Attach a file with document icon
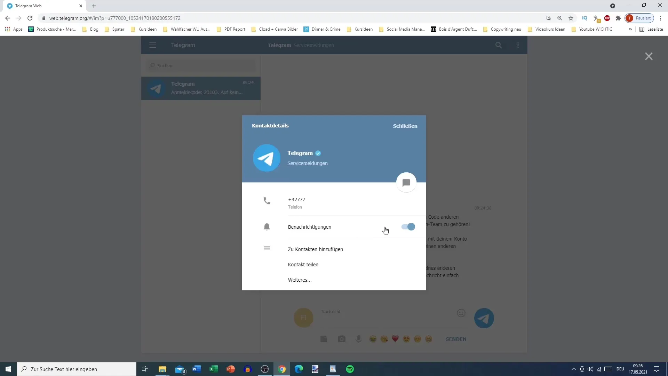Viewport: 668px width, 376px height. tap(324, 339)
